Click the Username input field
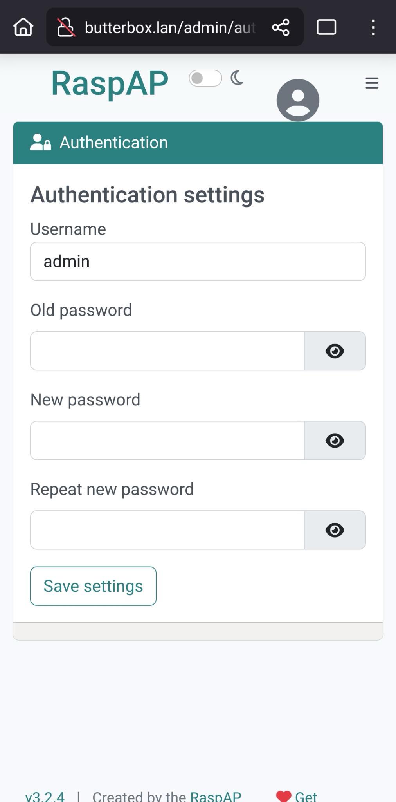This screenshot has height=802, width=396. tap(198, 261)
